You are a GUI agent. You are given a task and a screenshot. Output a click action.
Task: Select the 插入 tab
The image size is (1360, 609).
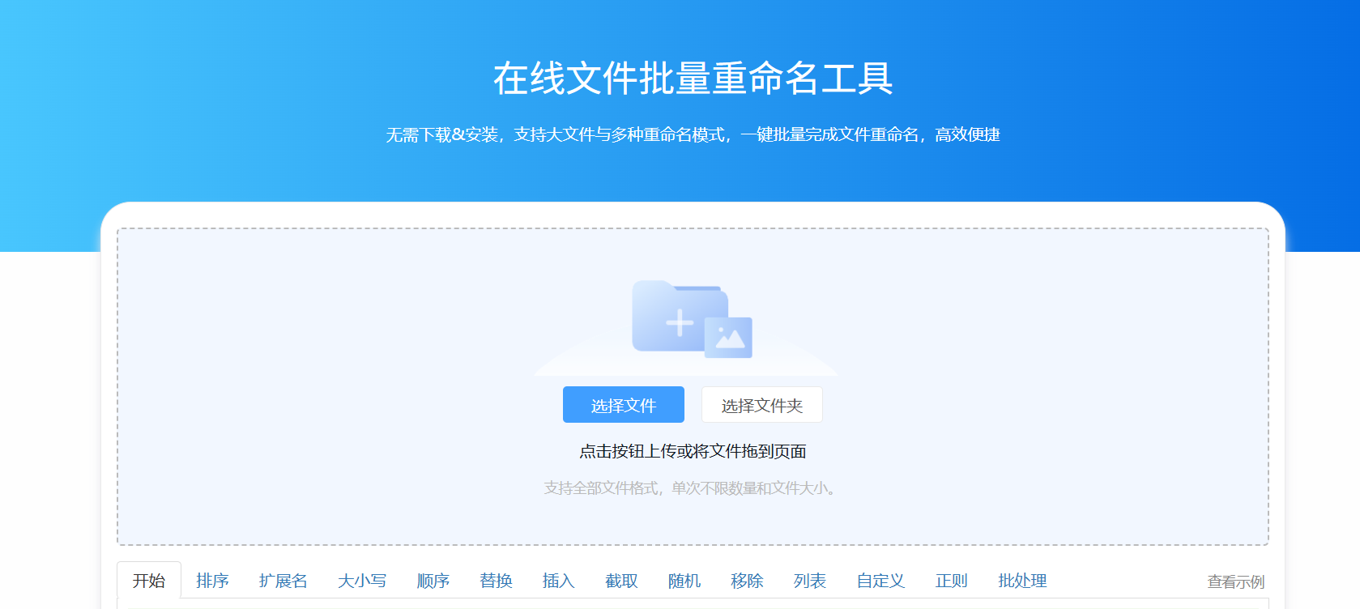(x=559, y=581)
